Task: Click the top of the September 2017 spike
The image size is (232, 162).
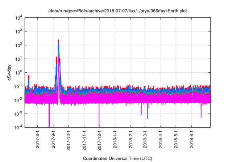Action: tap(58, 40)
